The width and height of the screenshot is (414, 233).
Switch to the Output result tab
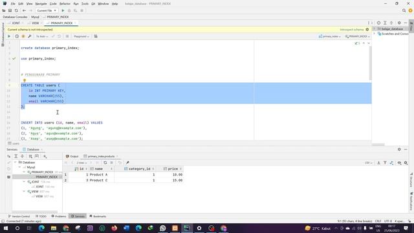tap(72, 157)
